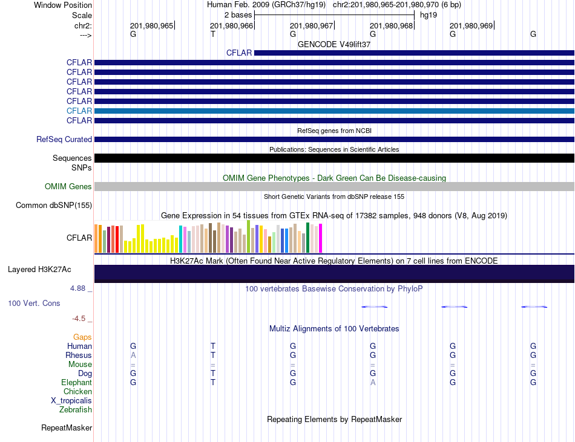This screenshot has width=575, height=442.
Task: Click the magenta bar ending the GTEx chart
Action: pyautogui.click(x=321, y=238)
